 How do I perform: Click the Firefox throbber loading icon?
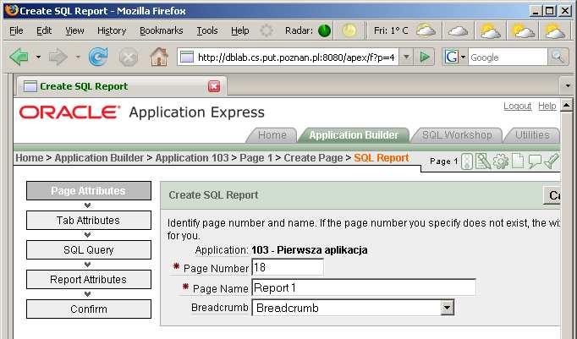(267, 30)
